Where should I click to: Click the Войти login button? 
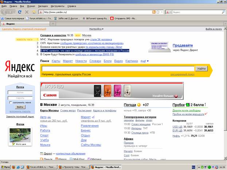pyautogui.click(x=20, y=107)
